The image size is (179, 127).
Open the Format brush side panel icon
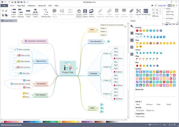[x=132, y=26]
